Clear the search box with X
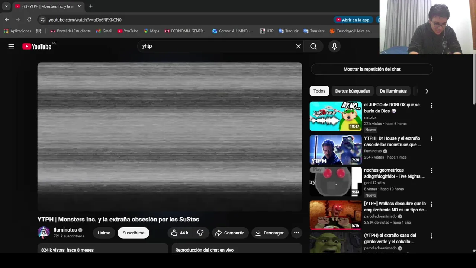 click(x=298, y=46)
